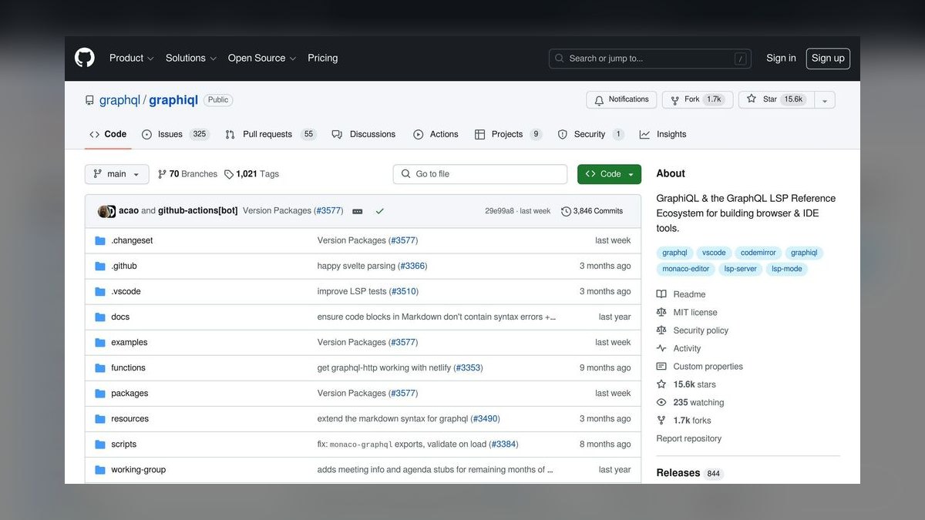
Task: Open the Issues tab
Action: pos(176,134)
